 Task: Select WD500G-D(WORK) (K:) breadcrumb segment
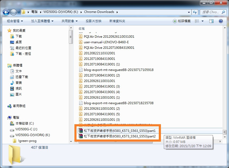(61, 12)
